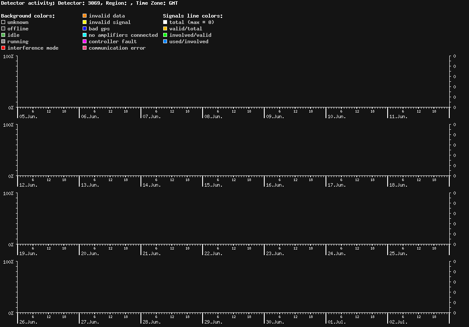This screenshot has height=327, width=469.
Task: Select the 10.Jun. date marker
Action: pos(337,116)
